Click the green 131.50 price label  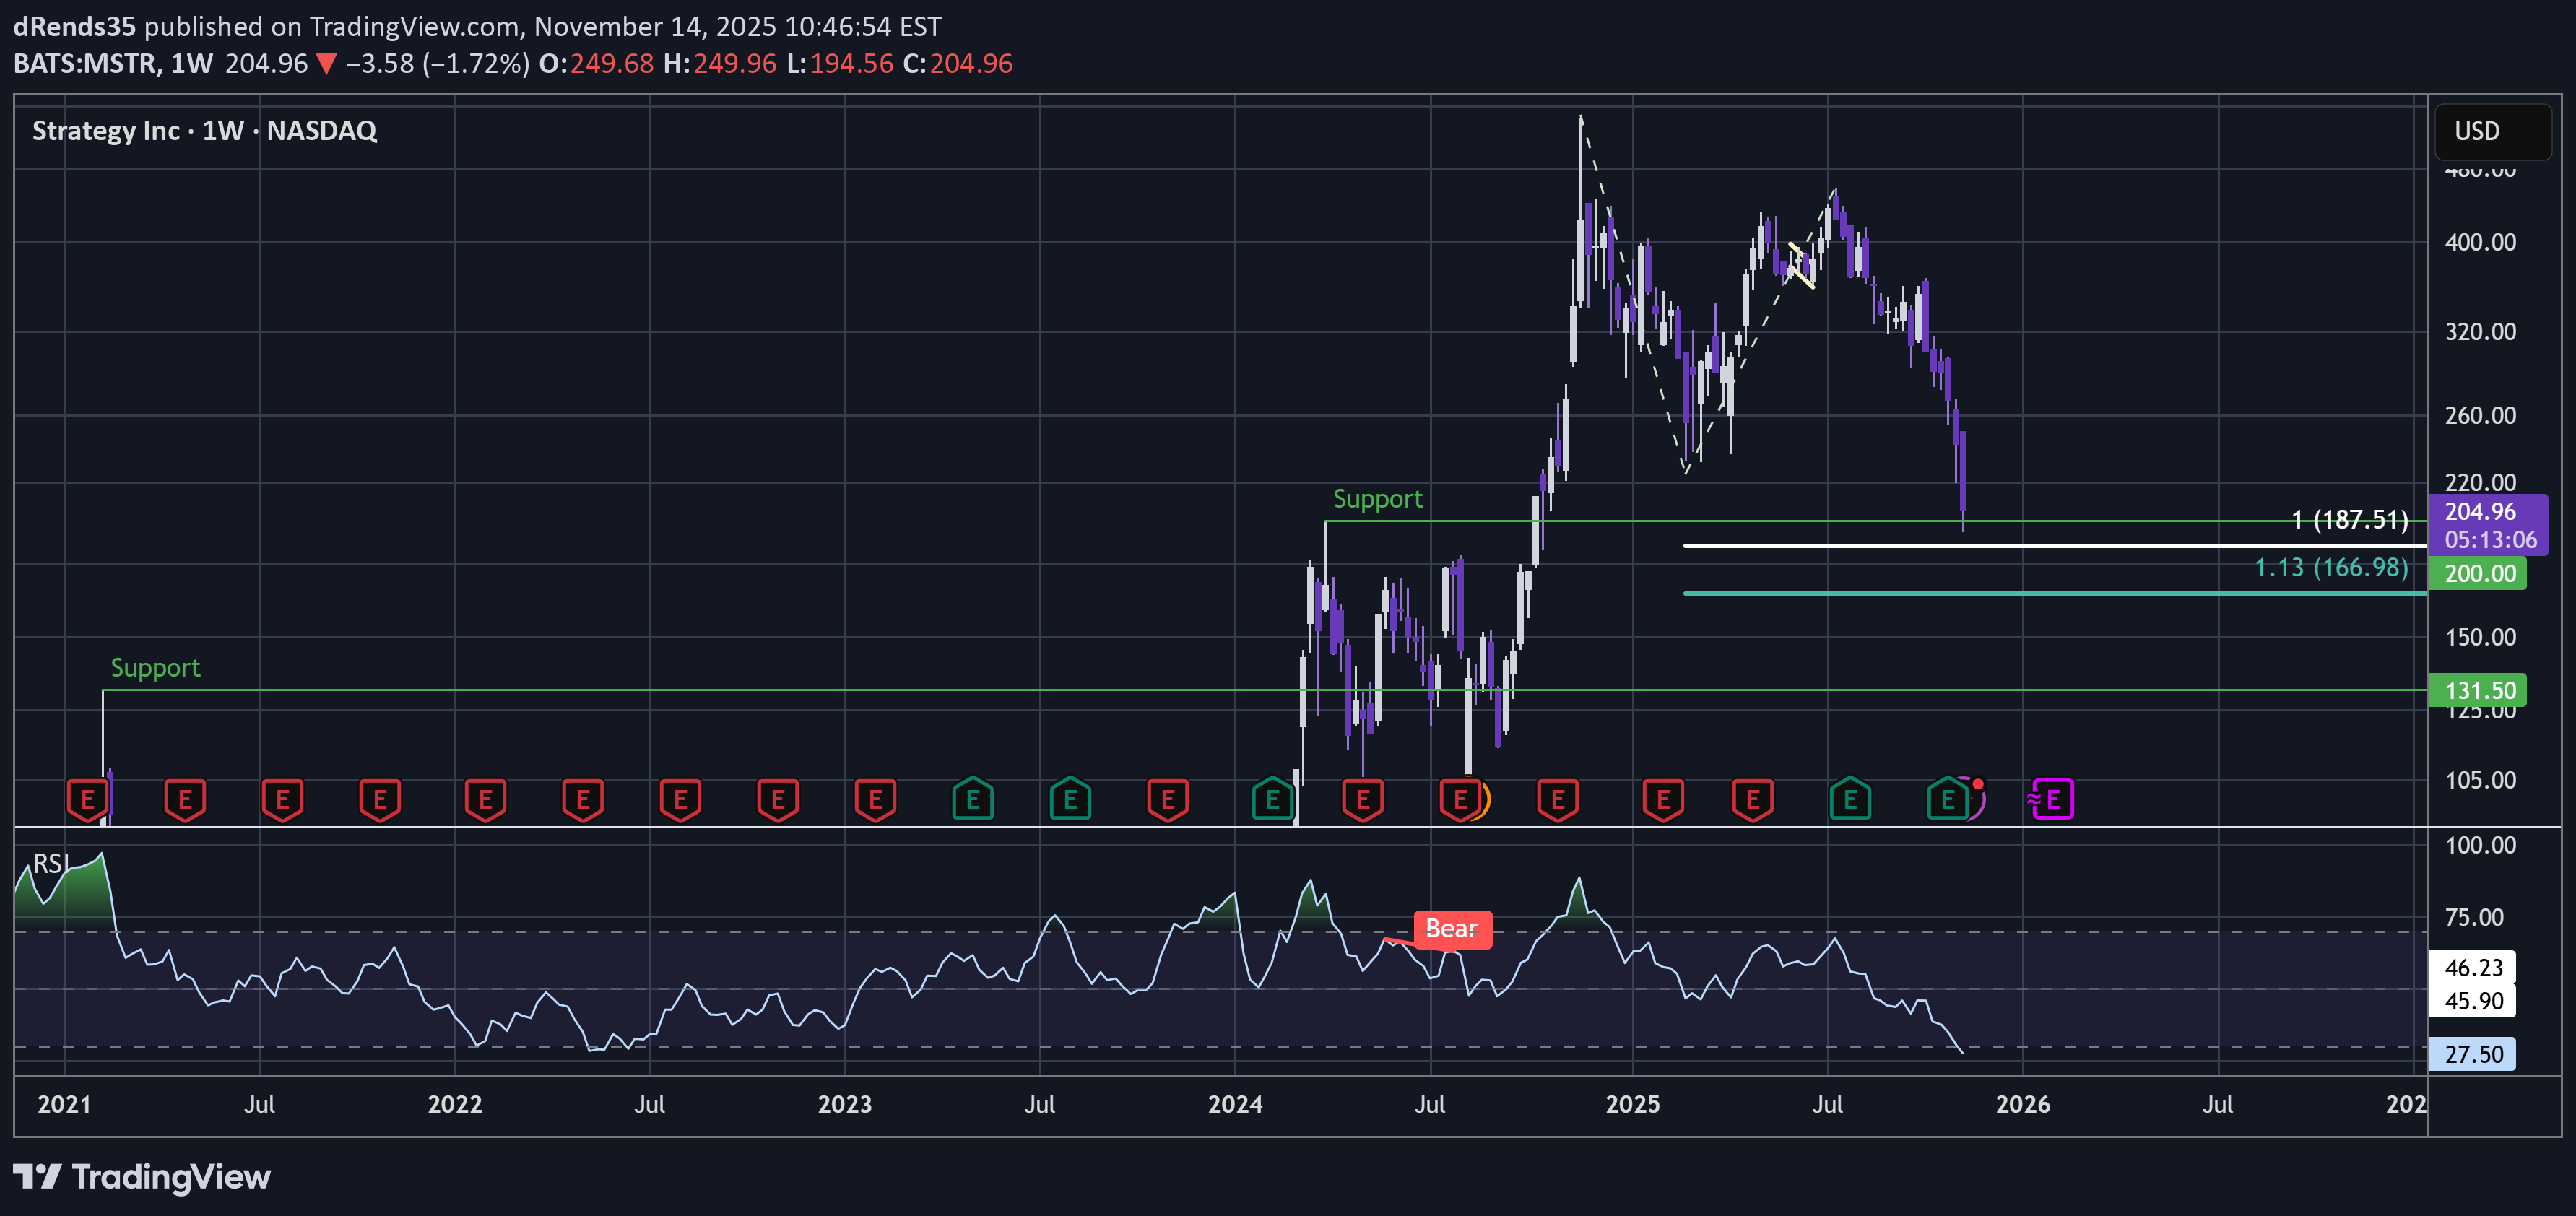[x=2477, y=690]
